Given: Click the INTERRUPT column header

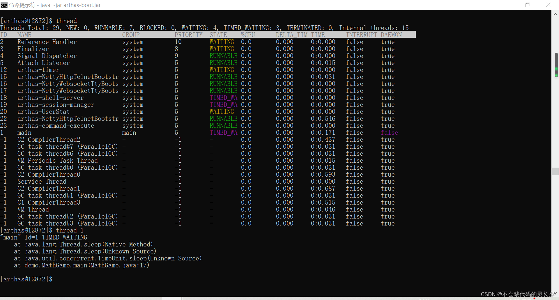Looking at the screenshot, I should point(362,35).
